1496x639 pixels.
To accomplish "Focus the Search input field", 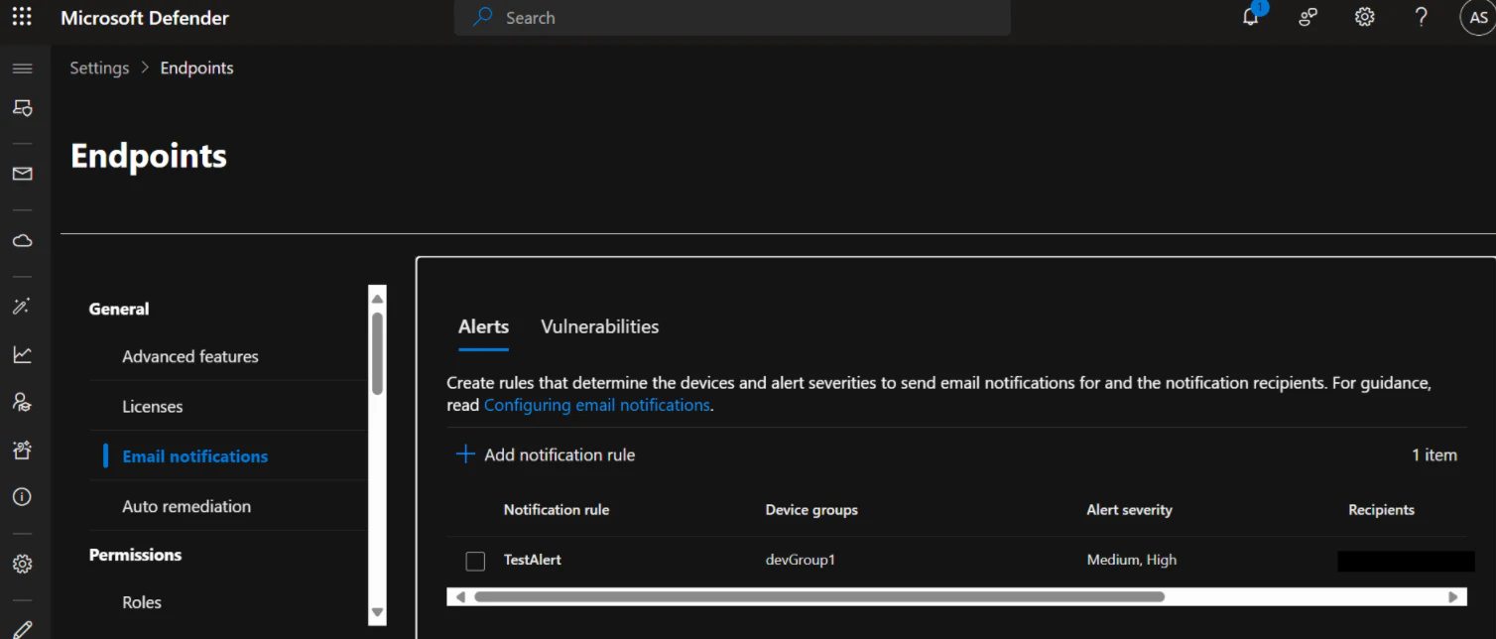I will pos(732,18).
